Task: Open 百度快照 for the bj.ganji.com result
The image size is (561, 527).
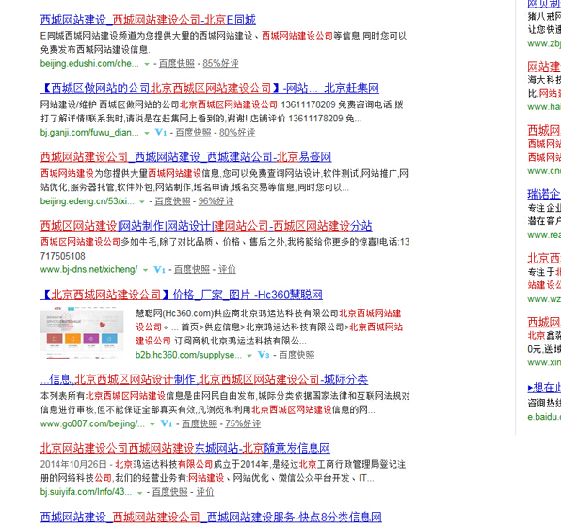Action: click(x=193, y=133)
